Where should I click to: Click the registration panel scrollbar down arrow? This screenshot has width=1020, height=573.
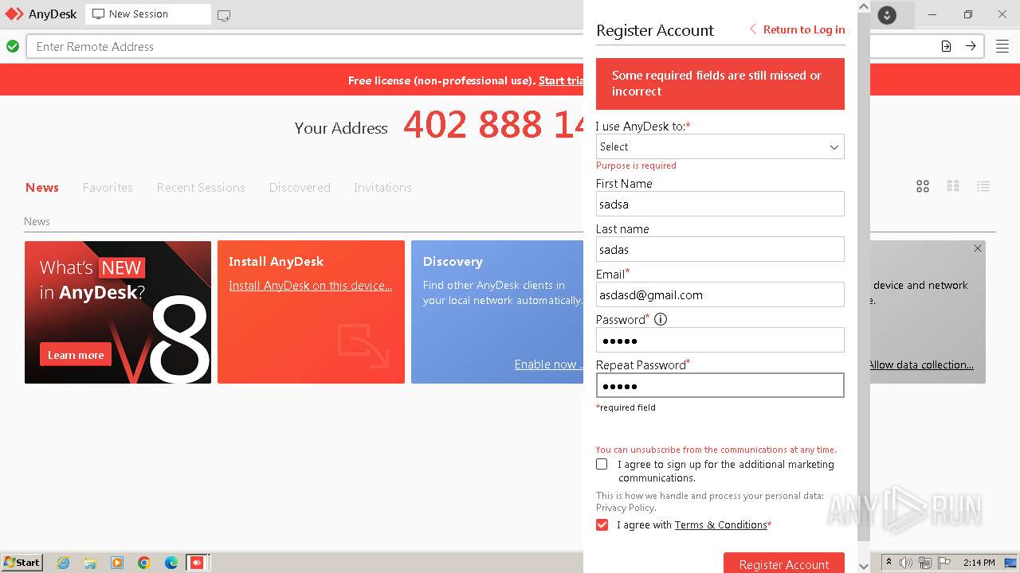click(864, 566)
